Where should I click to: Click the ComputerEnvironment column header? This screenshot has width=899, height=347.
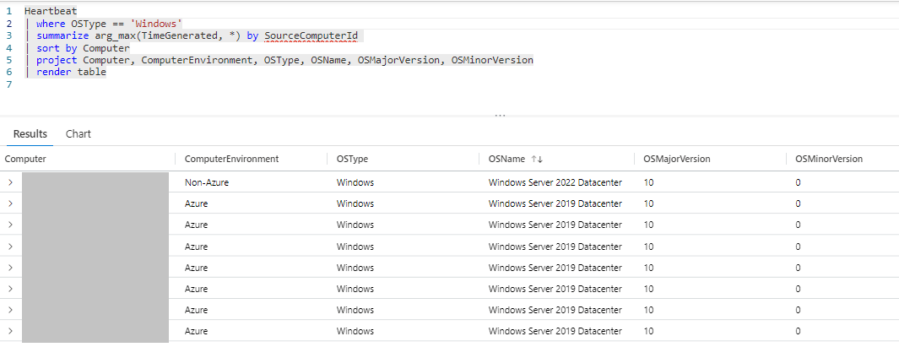[231, 159]
